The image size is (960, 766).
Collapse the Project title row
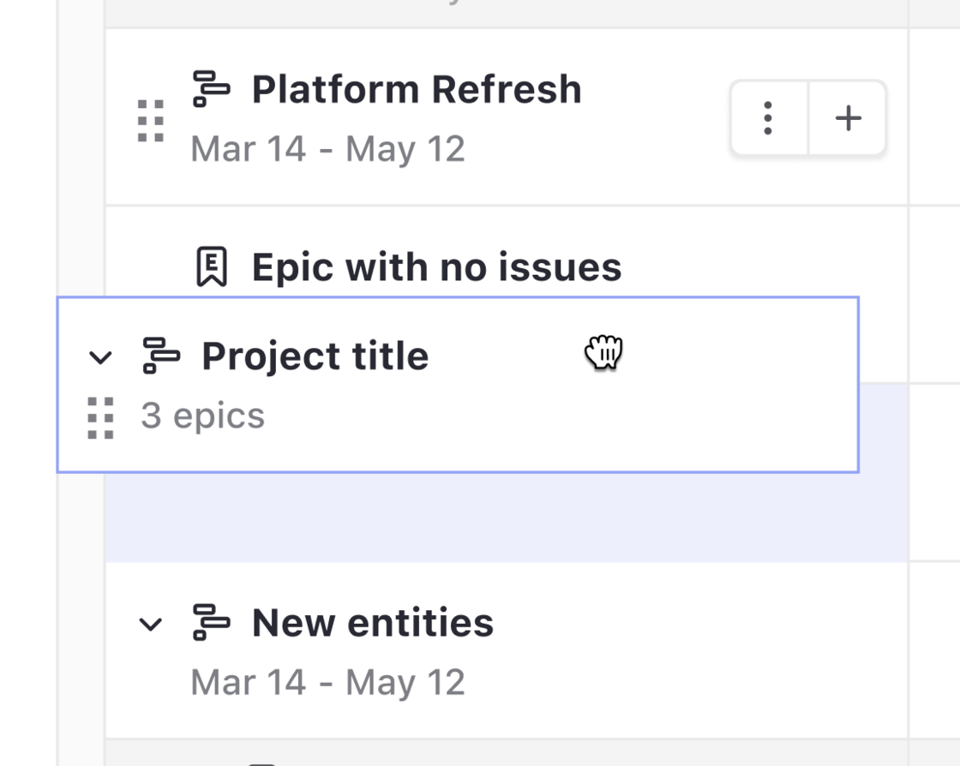[x=100, y=356]
